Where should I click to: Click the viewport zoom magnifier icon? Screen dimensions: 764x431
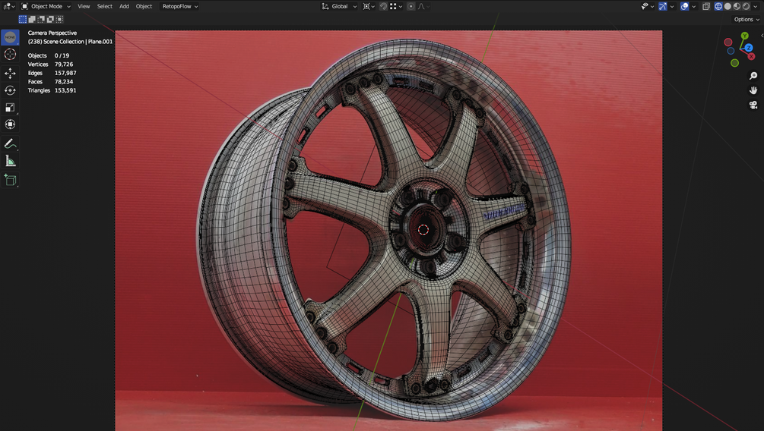pos(753,76)
